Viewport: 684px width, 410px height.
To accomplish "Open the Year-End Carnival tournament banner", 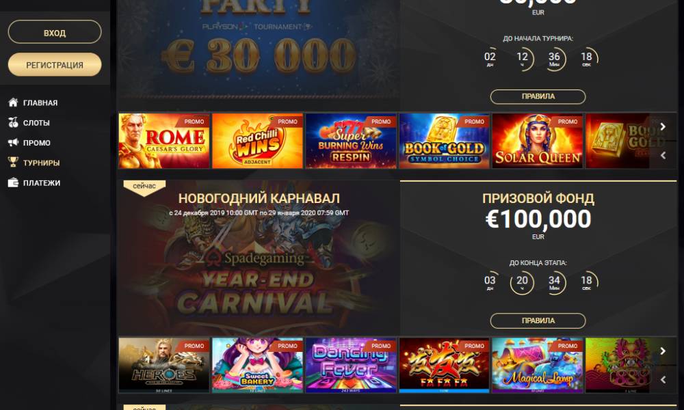I will (x=259, y=258).
